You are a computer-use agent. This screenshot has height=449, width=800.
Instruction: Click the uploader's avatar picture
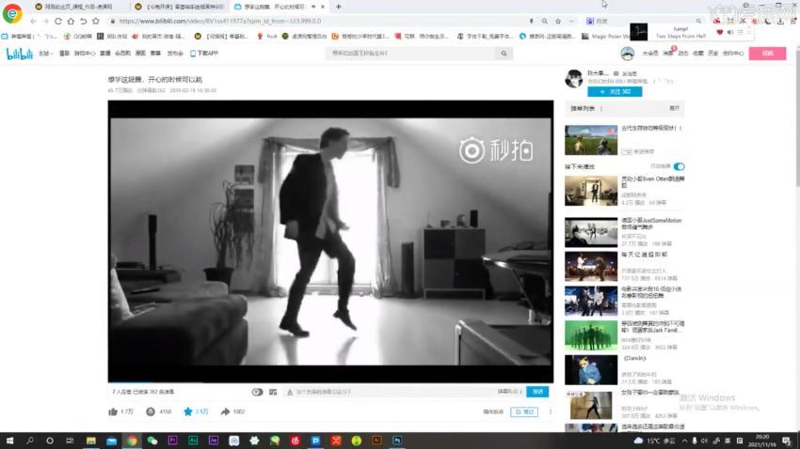(574, 78)
